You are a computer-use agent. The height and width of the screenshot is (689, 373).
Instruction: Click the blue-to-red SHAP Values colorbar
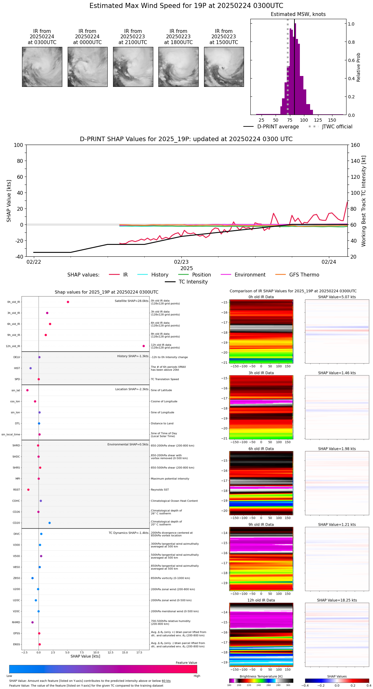pyautogui.click(x=337, y=681)
